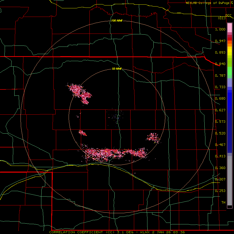Click the northwest pink radar echo cluster
Screen dimensions: 234x234
point(79,93)
